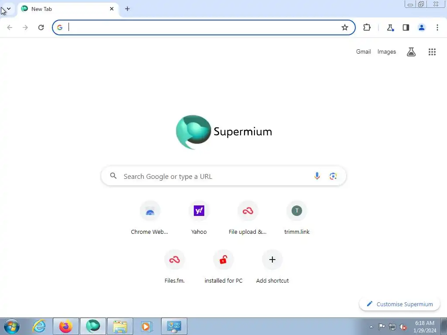447x335 pixels.
Task: Close the New Tab tab
Action: click(112, 9)
